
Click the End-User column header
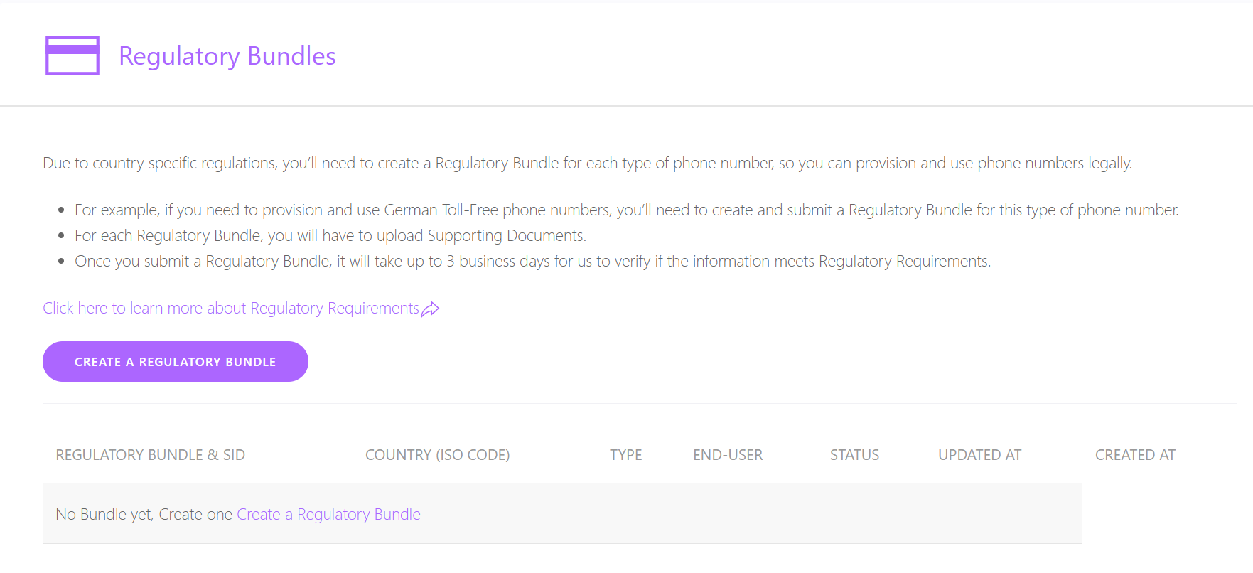pyautogui.click(x=728, y=455)
